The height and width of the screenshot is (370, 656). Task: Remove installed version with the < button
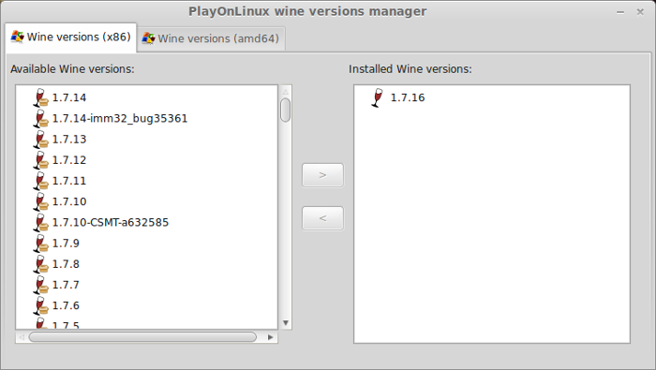[322, 218]
